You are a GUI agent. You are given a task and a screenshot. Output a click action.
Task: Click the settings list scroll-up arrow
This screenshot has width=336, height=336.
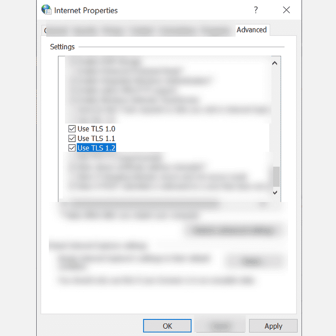[x=275, y=63]
